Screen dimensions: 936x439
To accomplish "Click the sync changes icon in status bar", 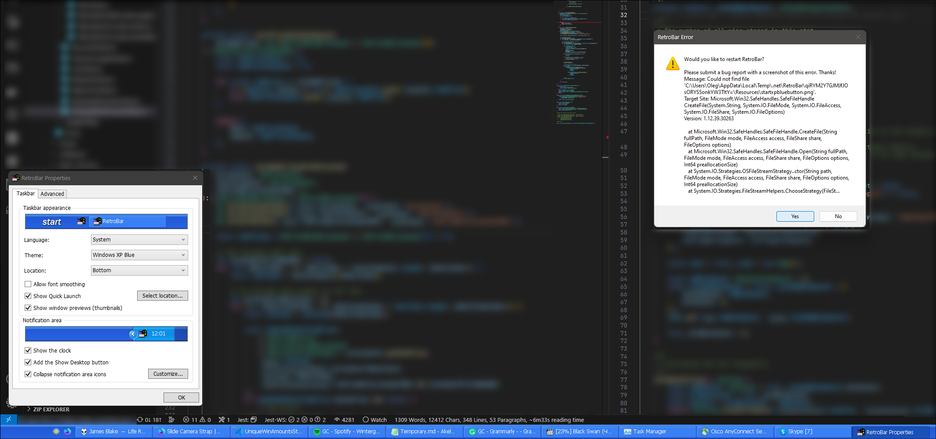I will point(149,420).
